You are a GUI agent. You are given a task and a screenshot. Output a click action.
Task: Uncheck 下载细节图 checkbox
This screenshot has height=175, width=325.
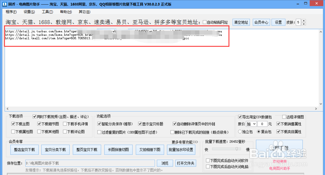pos(39,124)
